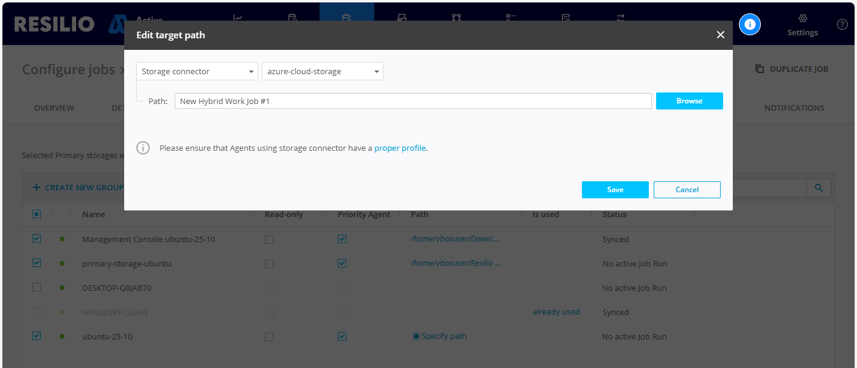Select the DESKTOP-Q8JAB70 agent checkbox

37,288
